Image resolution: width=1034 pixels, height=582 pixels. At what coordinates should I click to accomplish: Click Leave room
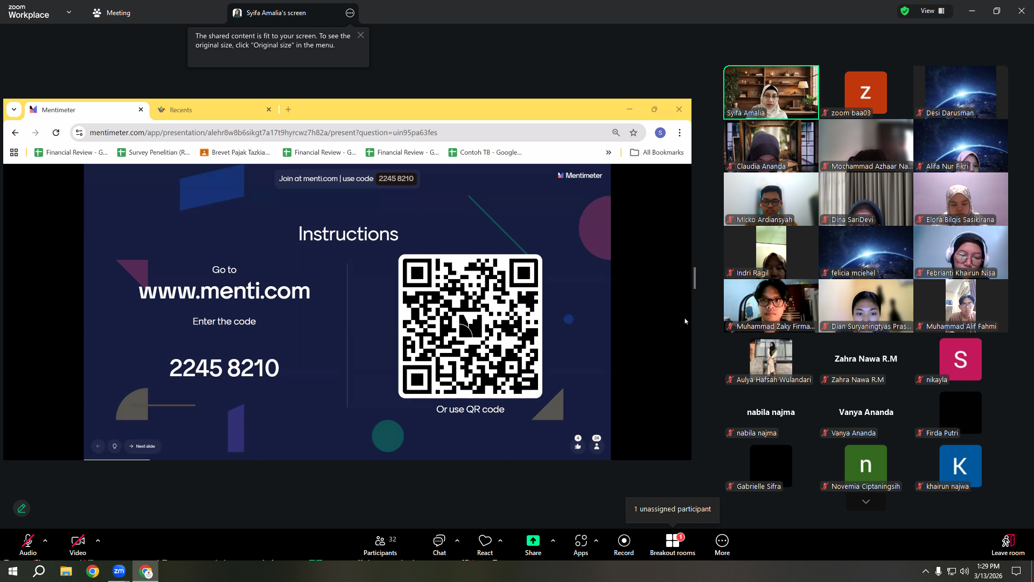[x=1008, y=544]
